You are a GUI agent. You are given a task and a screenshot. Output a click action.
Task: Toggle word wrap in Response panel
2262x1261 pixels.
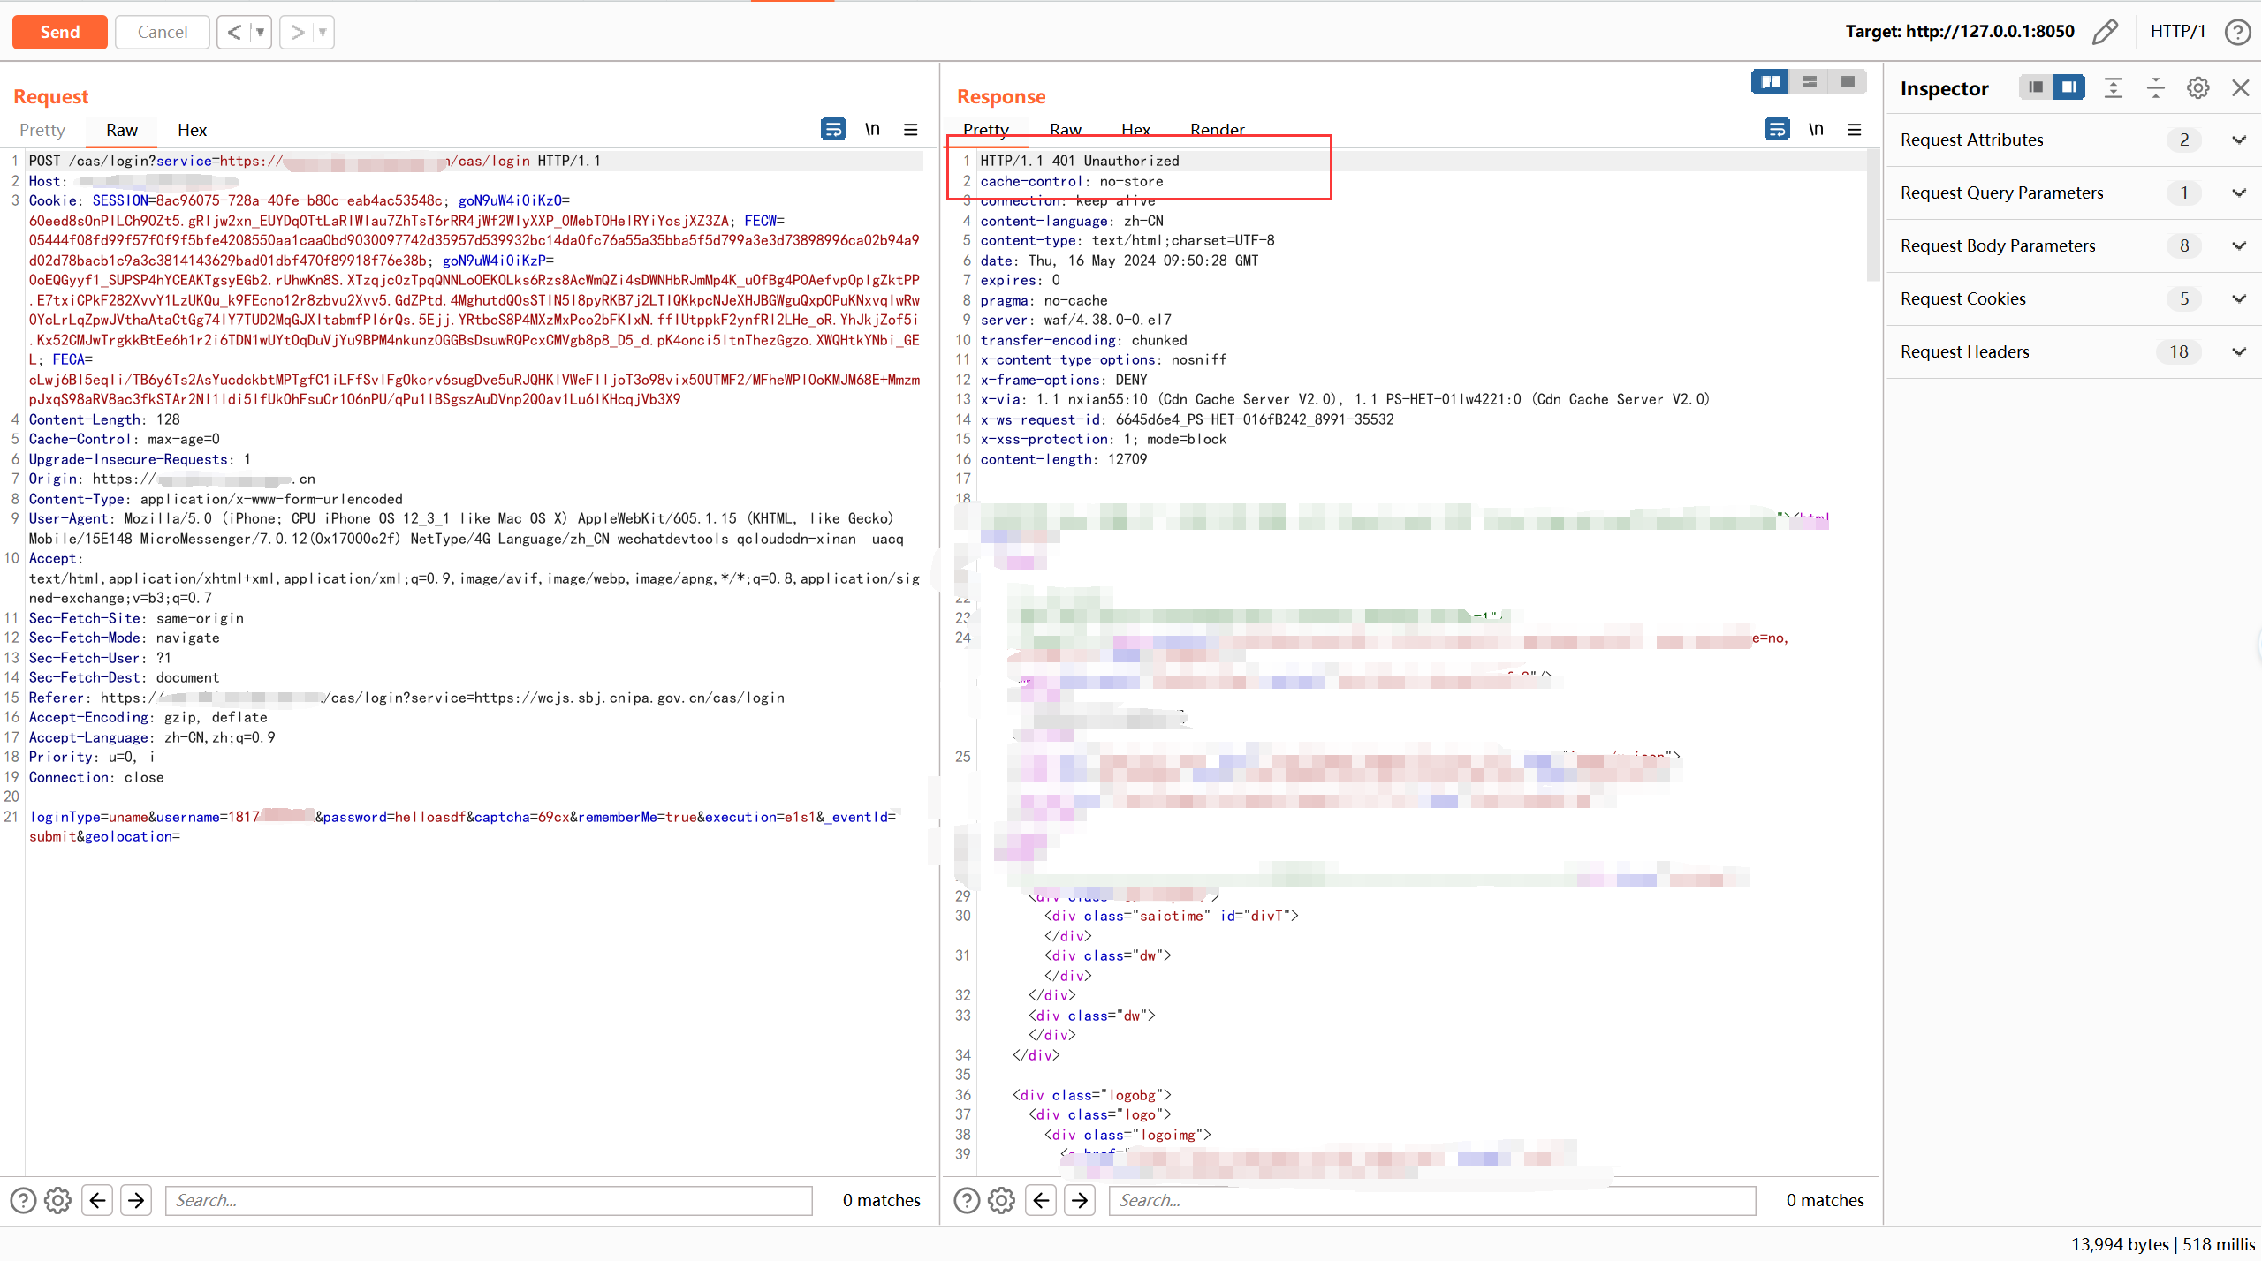[1777, 129]
